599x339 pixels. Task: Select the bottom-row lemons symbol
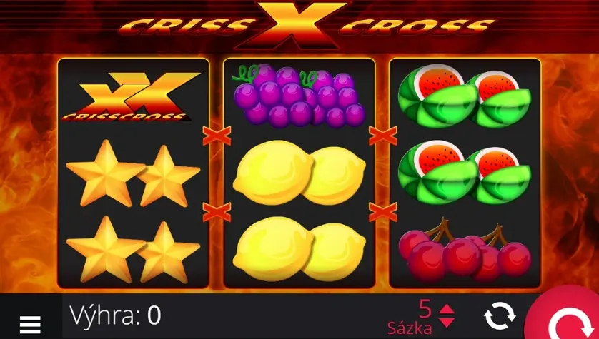(x=299, y=249)
